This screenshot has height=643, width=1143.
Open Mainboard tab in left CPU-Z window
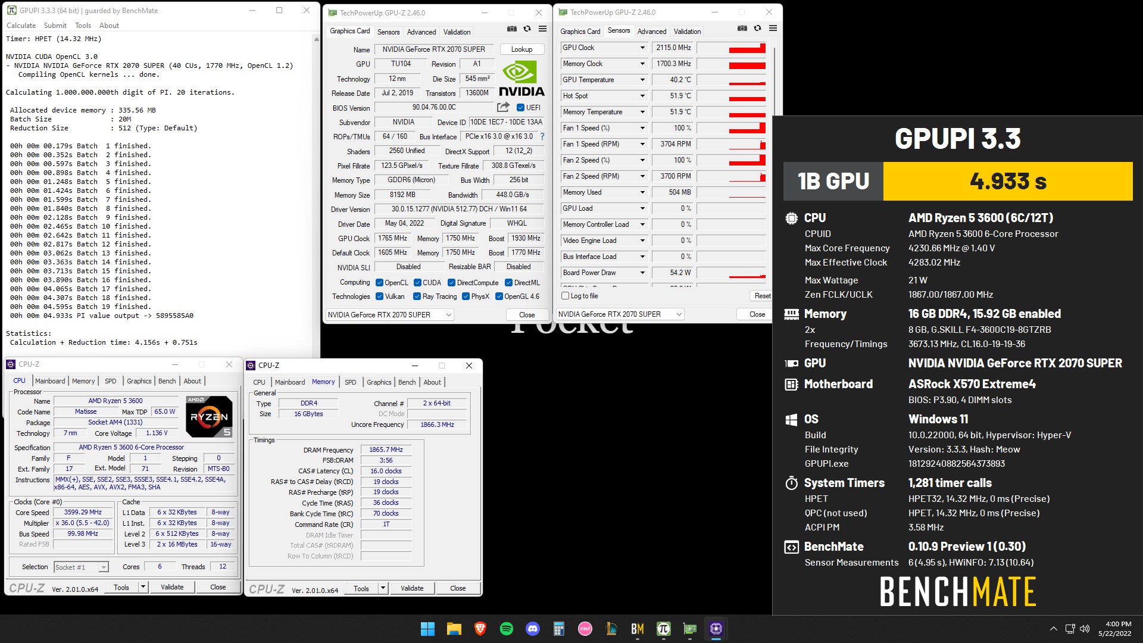50,381
